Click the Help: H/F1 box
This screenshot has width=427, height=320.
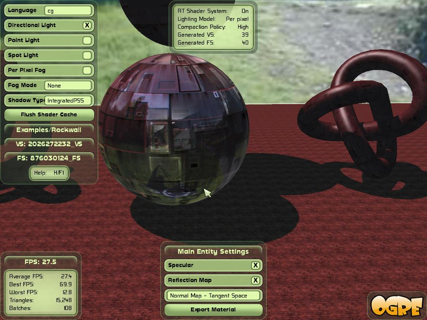[49, 173]
